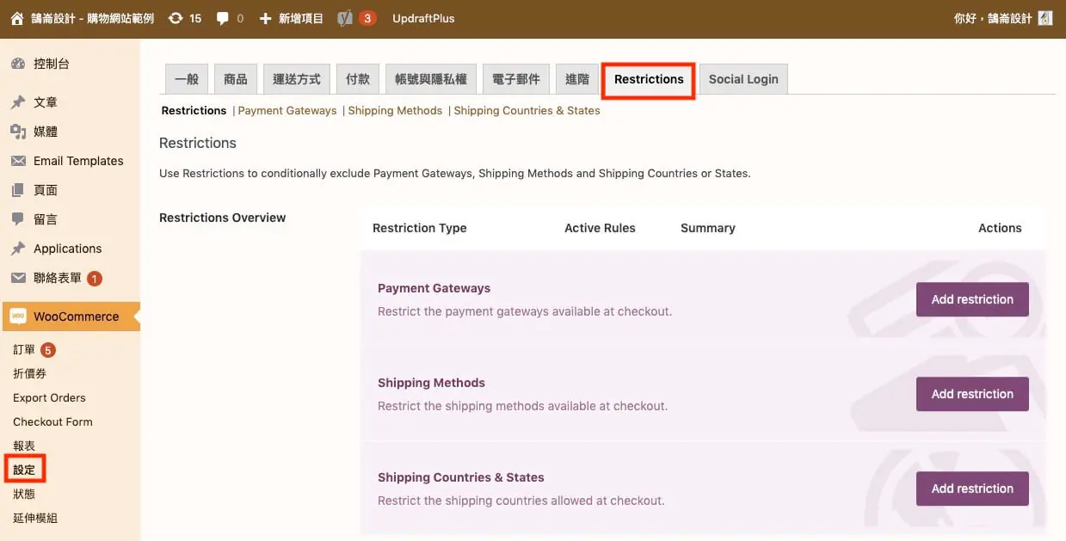Click the home icon in admin bar

click(17, 18)
